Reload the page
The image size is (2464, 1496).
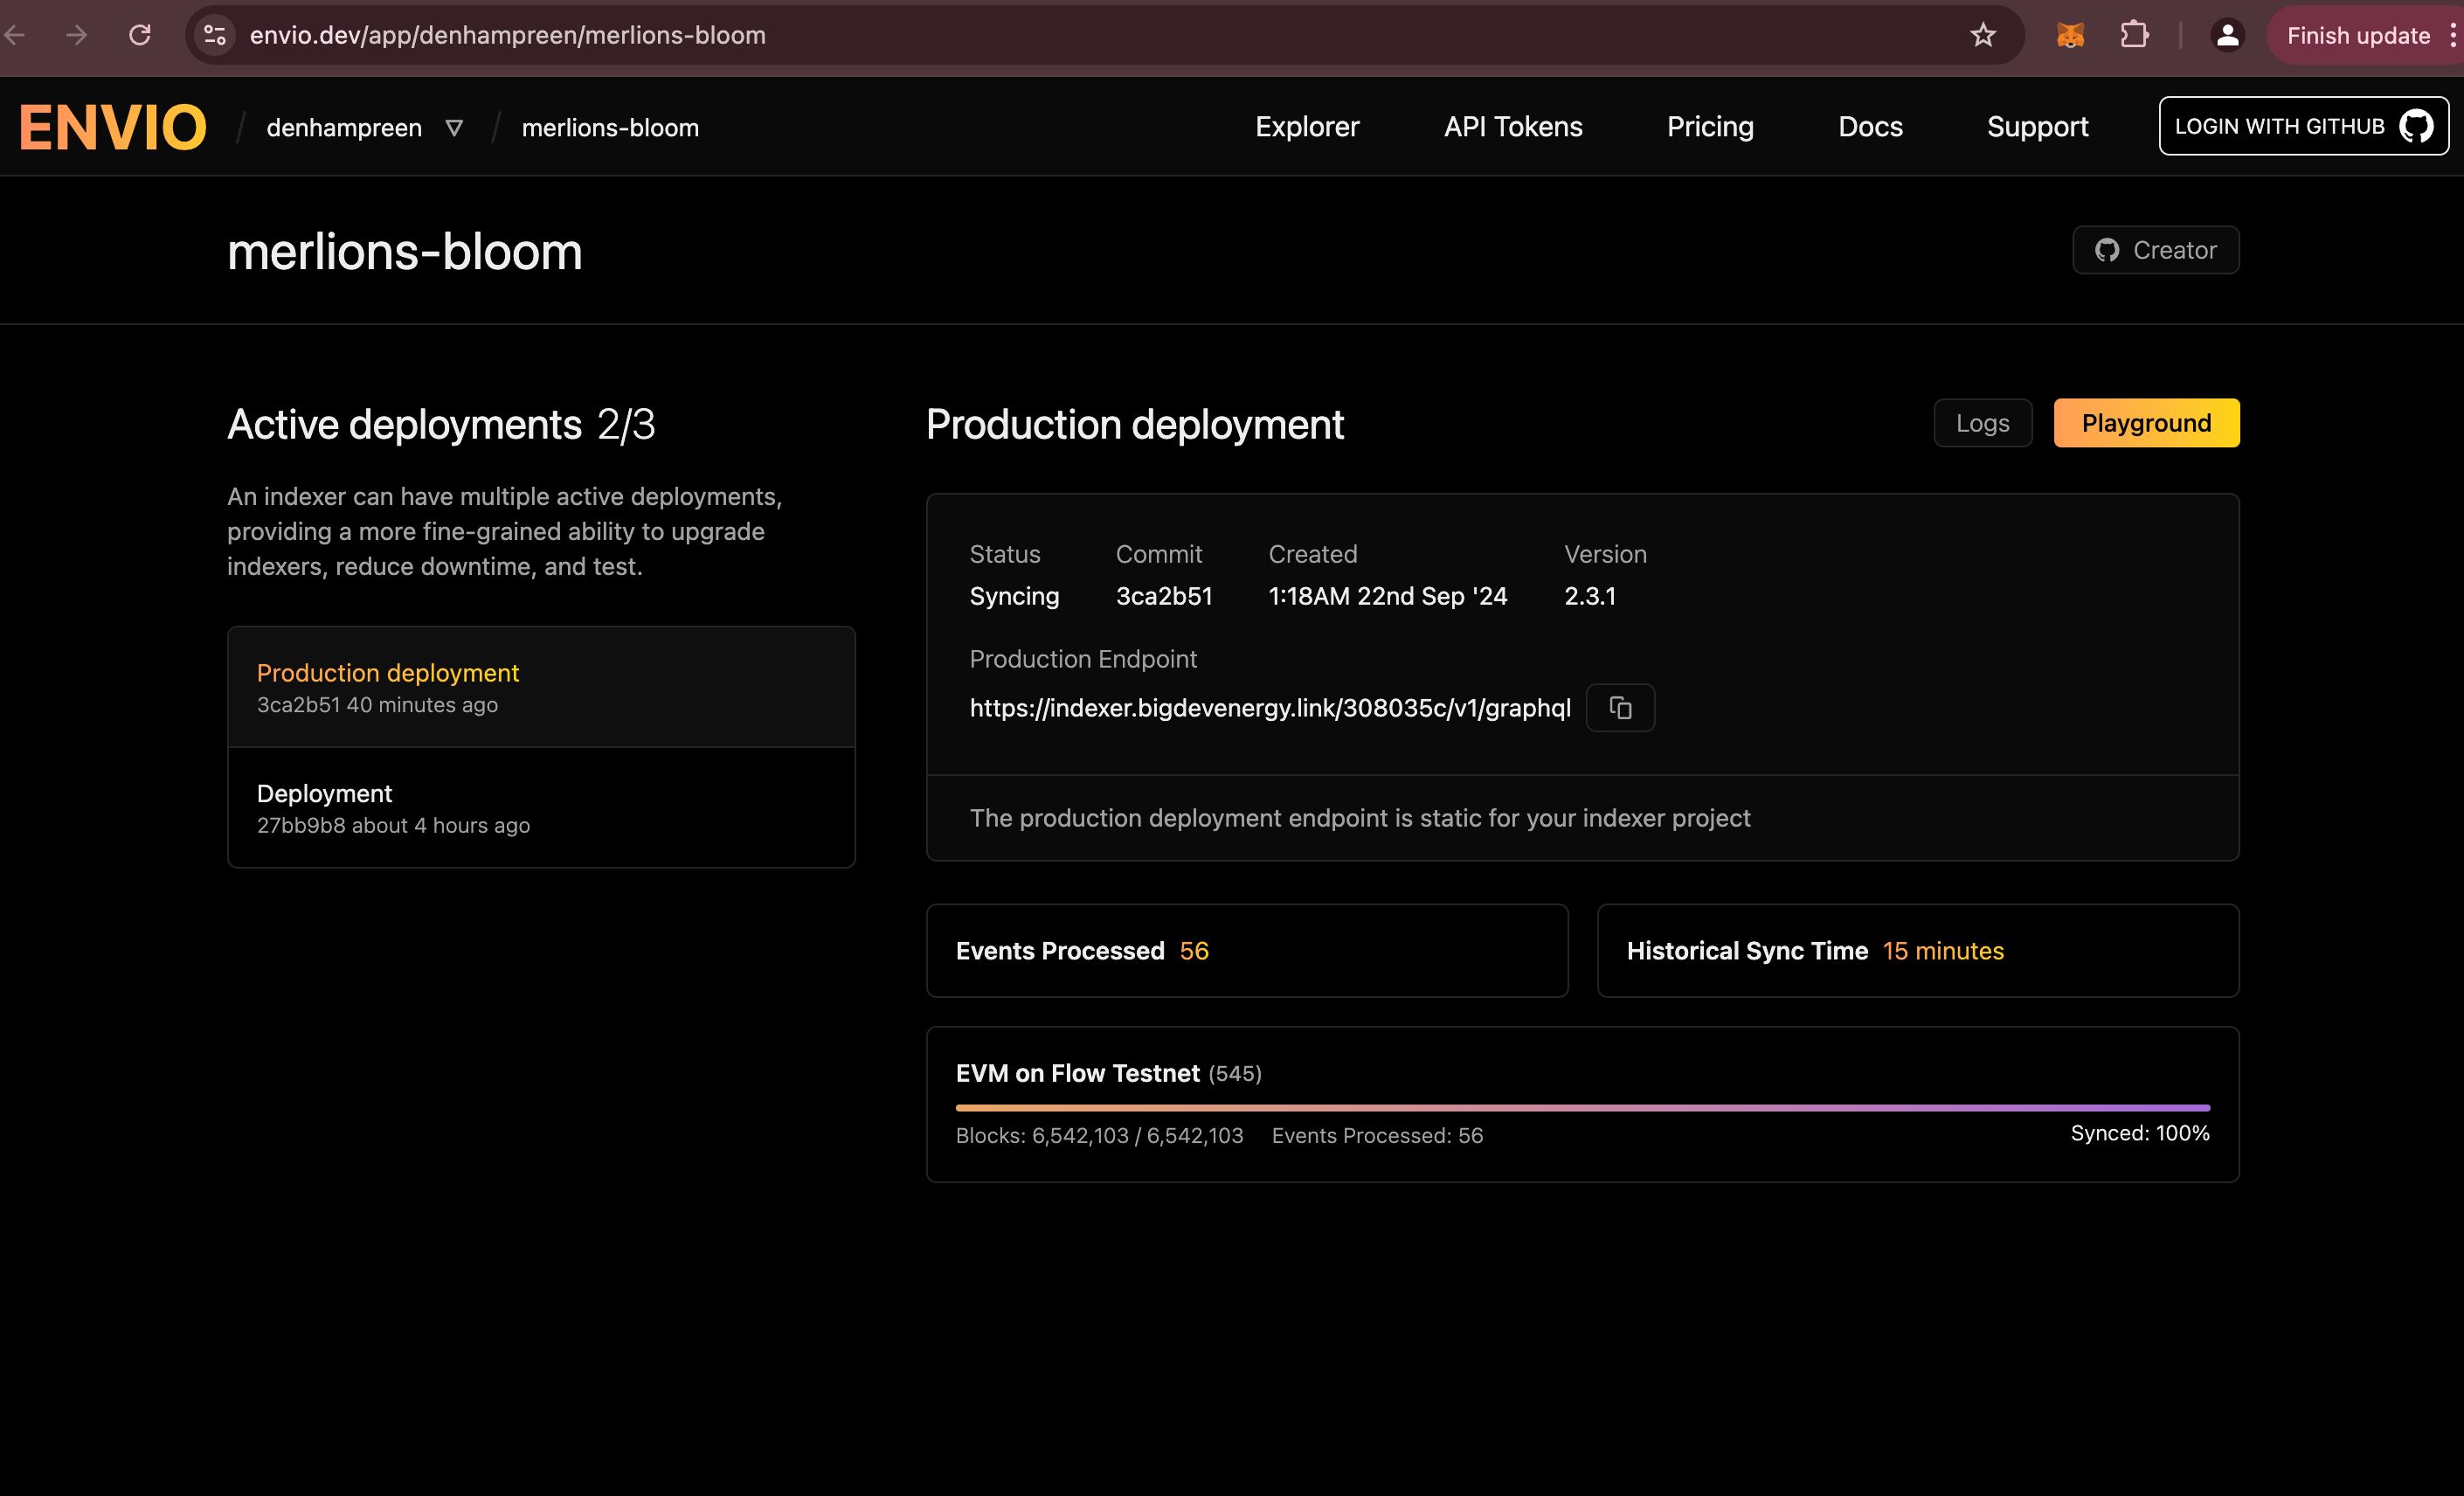pyautogui.click(x=140, y=36)
